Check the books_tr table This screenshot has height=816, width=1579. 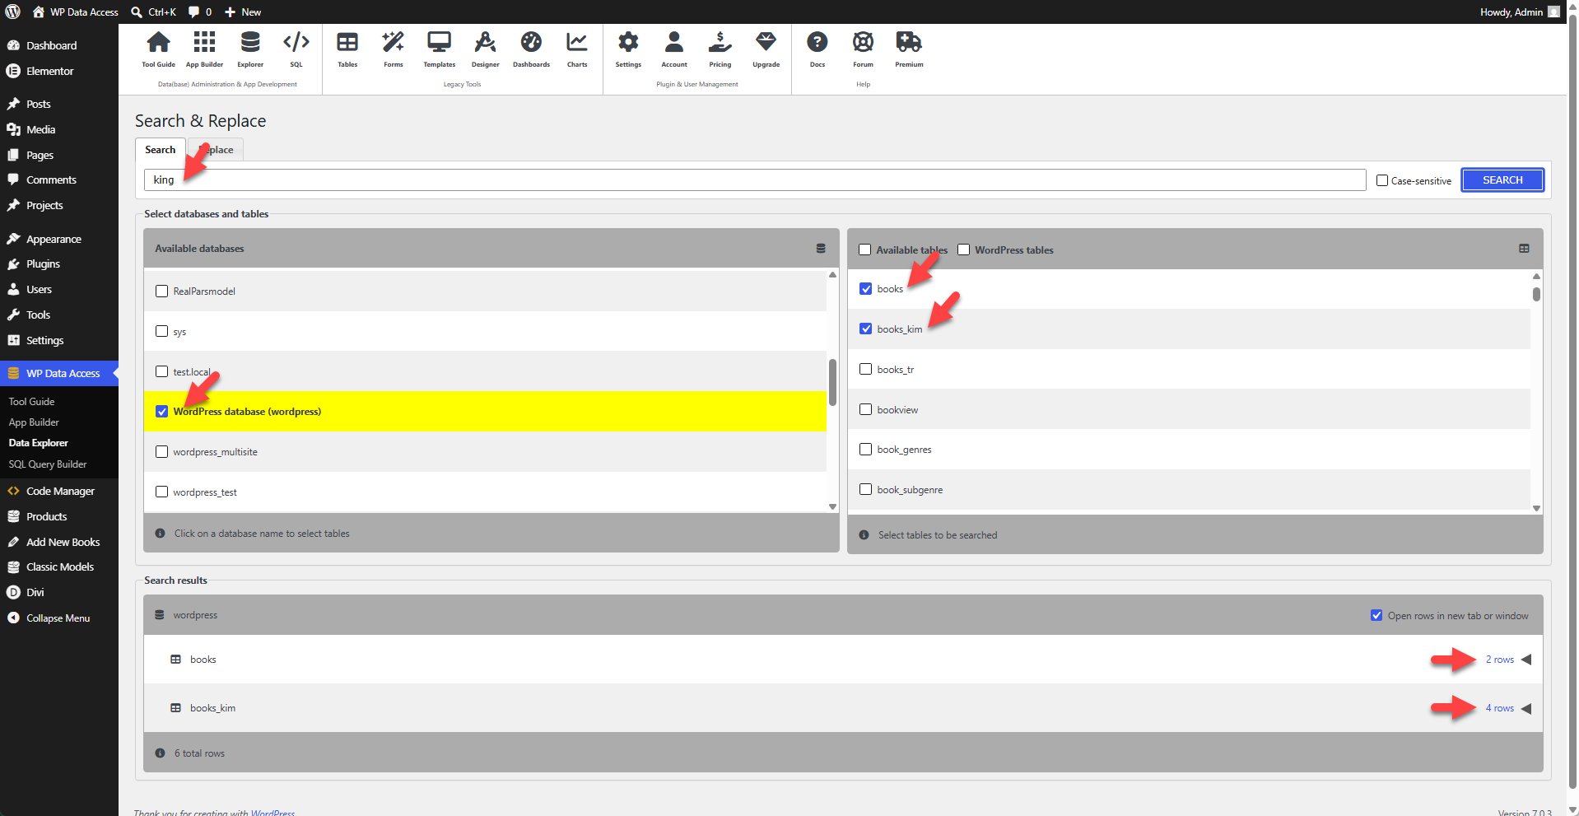coord(866,369)
